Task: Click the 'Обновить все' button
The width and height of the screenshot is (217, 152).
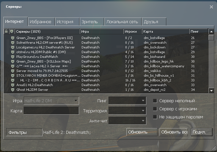Action: (x=174, y=132)
